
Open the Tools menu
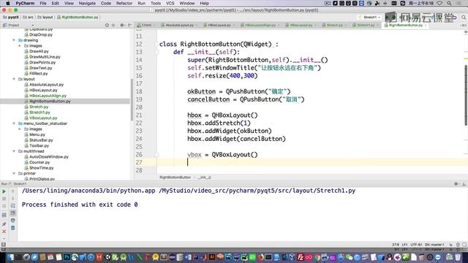coord(156,3)
